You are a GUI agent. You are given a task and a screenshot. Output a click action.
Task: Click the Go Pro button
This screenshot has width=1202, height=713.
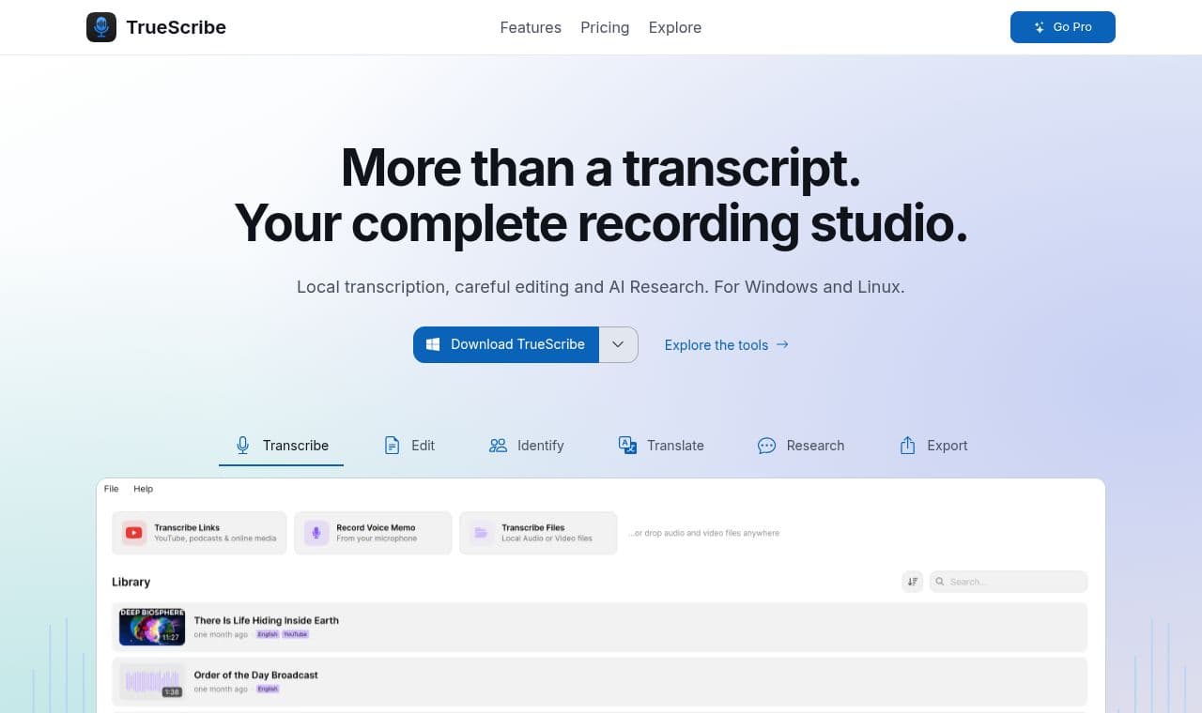click(1063, 27)
